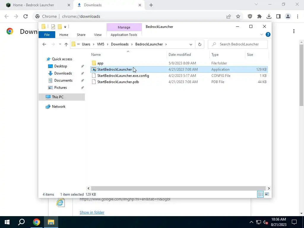Go up one folder level arrow
Image resolution: width=304 pixels, height=228 pixels.
pyautogui.click(x=66, y=44)
